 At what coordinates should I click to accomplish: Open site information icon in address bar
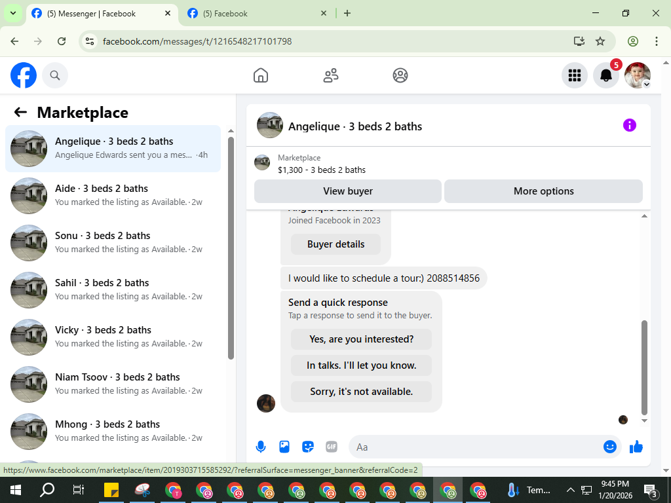pos(89,41)
